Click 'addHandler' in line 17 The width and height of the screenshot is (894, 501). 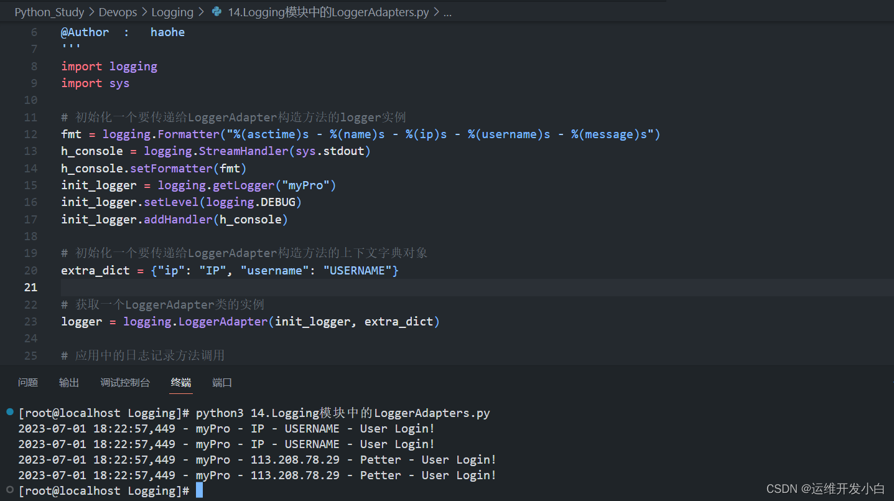179,220
